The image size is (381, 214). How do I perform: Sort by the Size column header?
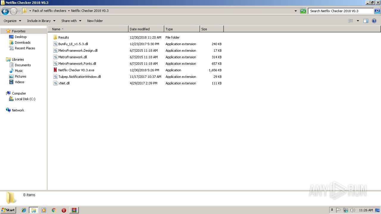212,29
